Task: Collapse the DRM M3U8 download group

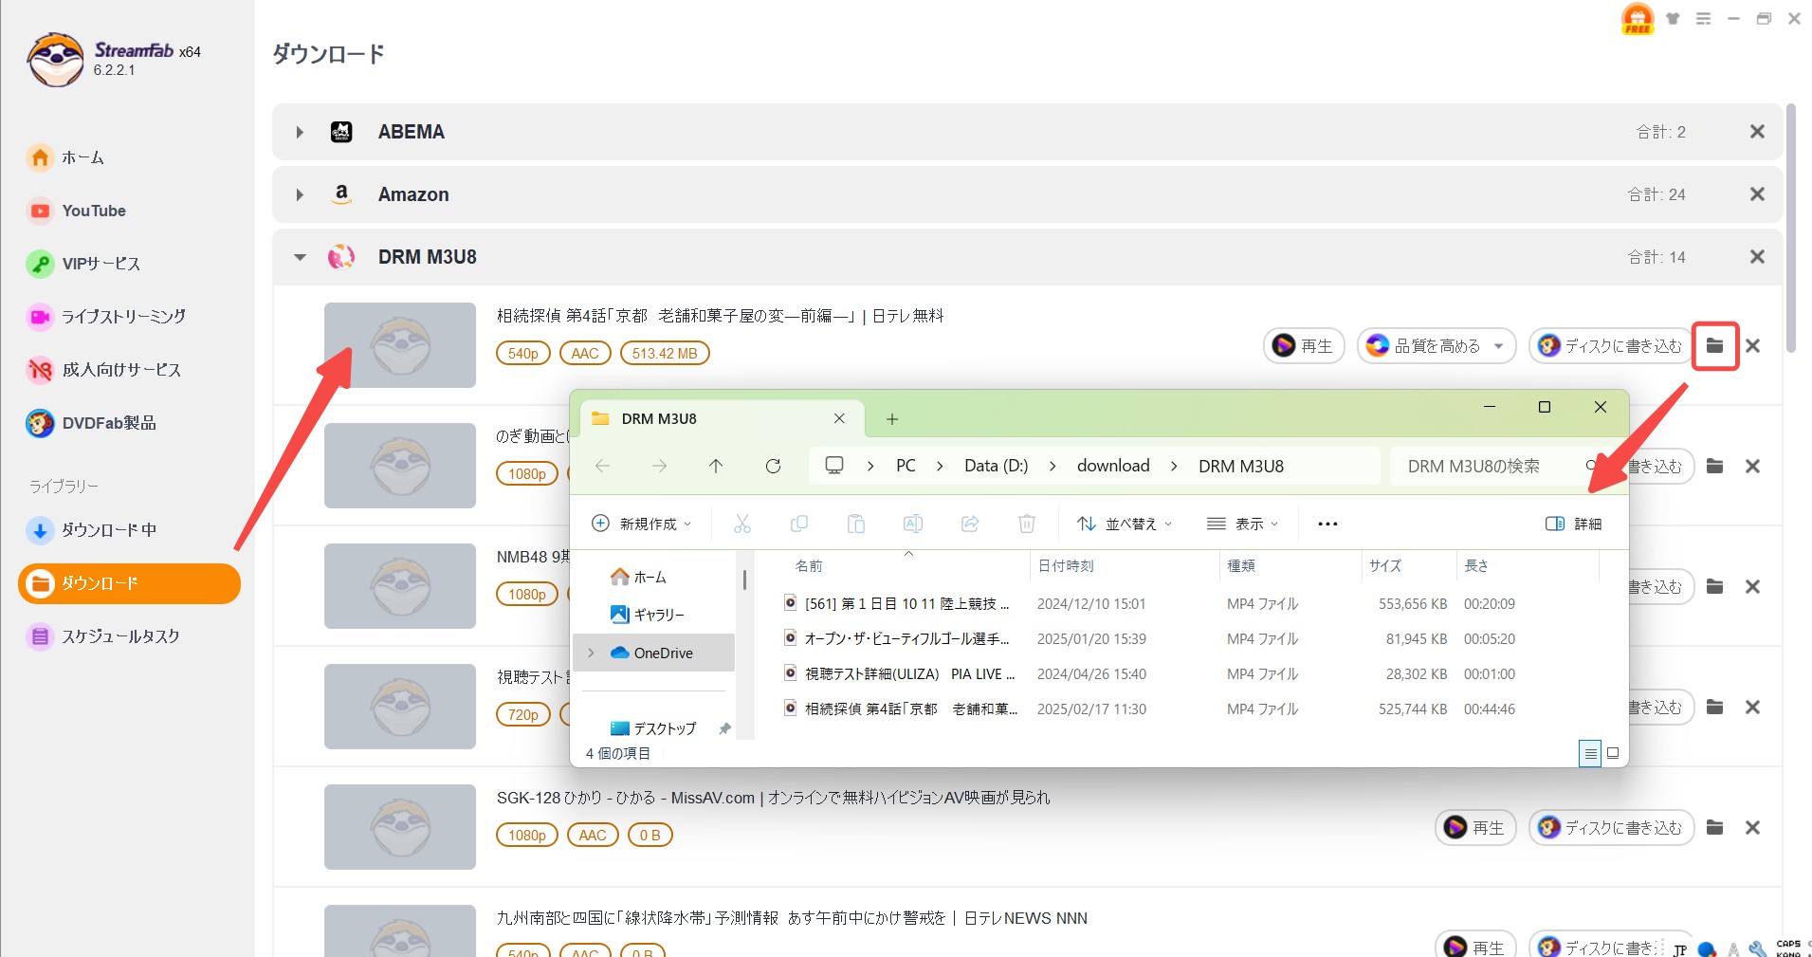Action: click(300, 257)
